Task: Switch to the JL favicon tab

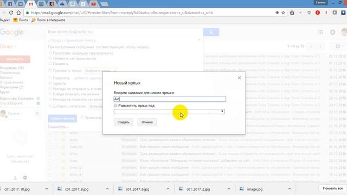Action: click(52, 4)
